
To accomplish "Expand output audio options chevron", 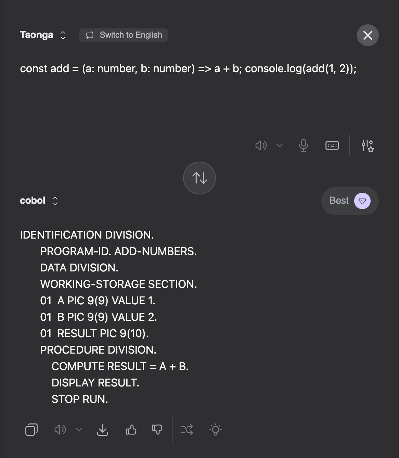I will coord(79,430).
